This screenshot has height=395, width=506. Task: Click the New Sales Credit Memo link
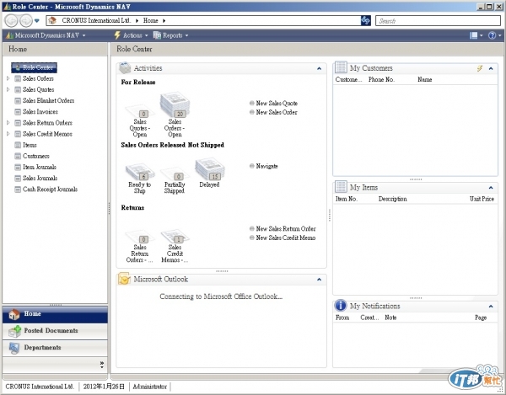[283, 238]
